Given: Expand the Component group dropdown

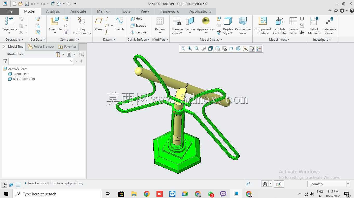Looking at the screenshot, I should coord(69,40).
